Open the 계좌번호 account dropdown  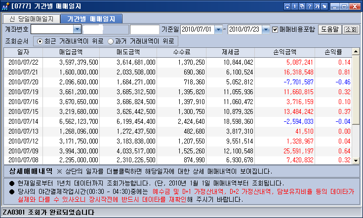[x=77, y=30]
